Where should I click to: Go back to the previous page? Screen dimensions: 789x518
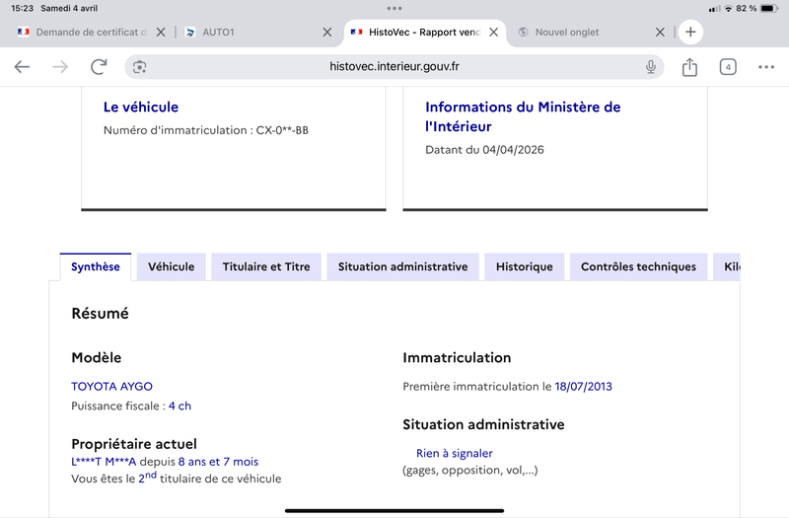coord(22,67)
